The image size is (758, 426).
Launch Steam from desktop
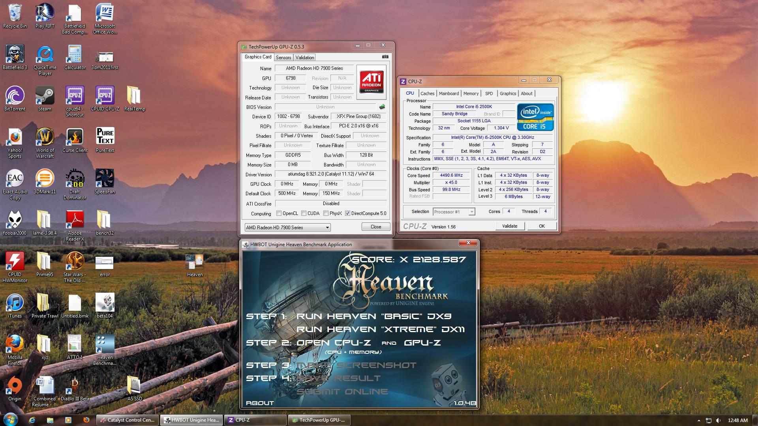[45, 99]
